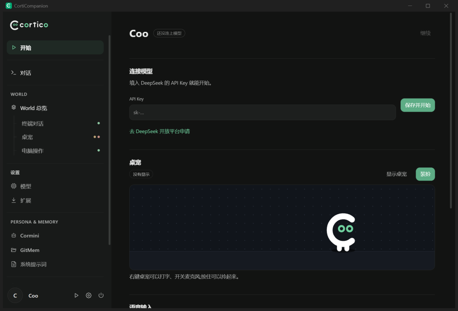Click the folder icon beside GitMem

tap(14, 250)
